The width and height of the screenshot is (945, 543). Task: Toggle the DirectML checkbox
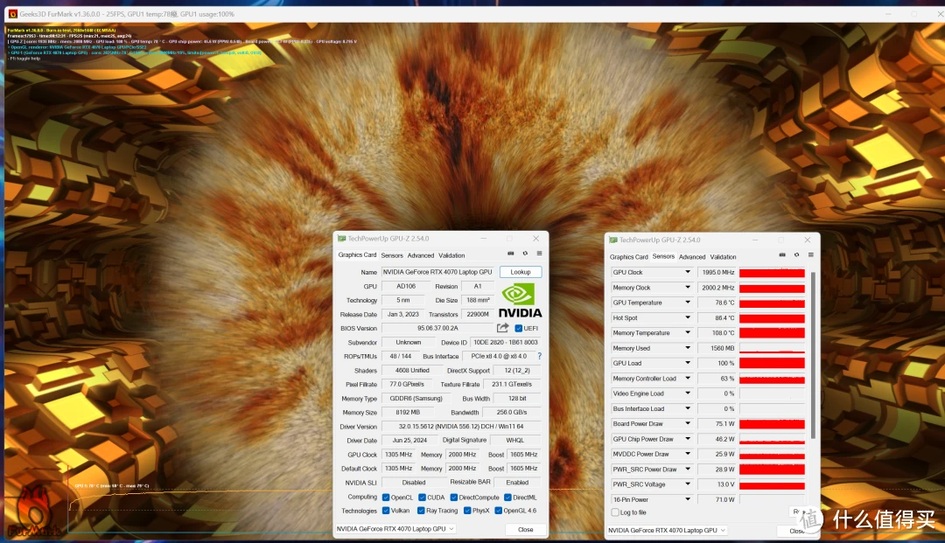point(508,498)
